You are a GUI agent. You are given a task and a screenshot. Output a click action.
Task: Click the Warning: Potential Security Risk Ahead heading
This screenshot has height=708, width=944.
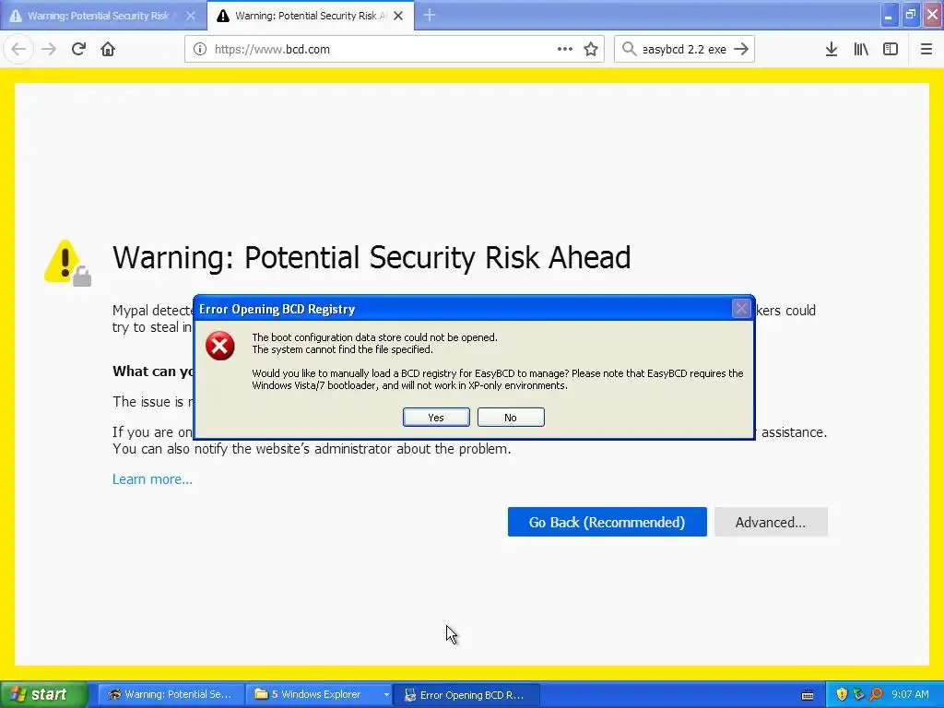pos(372,258)
